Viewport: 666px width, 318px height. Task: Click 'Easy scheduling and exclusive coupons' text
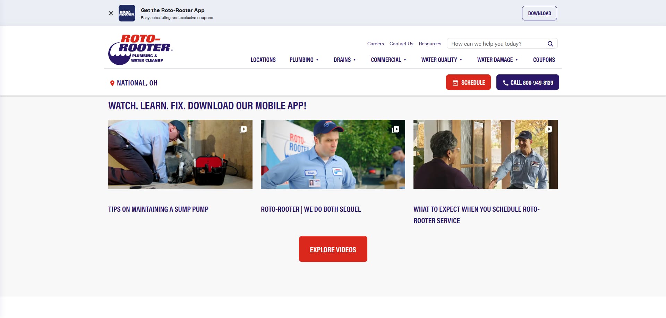177,18
